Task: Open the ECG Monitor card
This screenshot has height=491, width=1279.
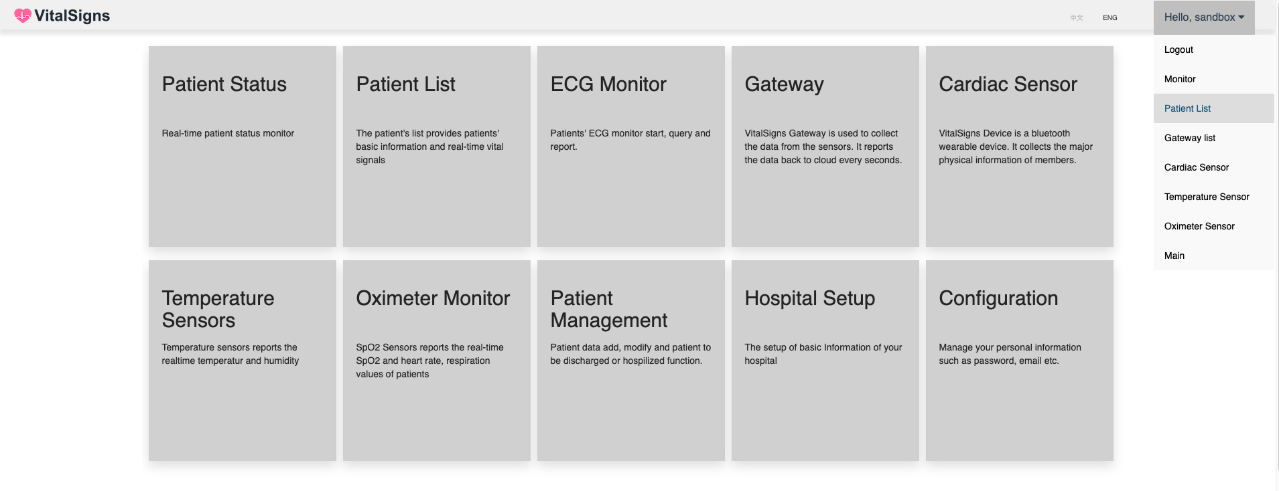Action: pyautogui.click(x=631, y=146)
